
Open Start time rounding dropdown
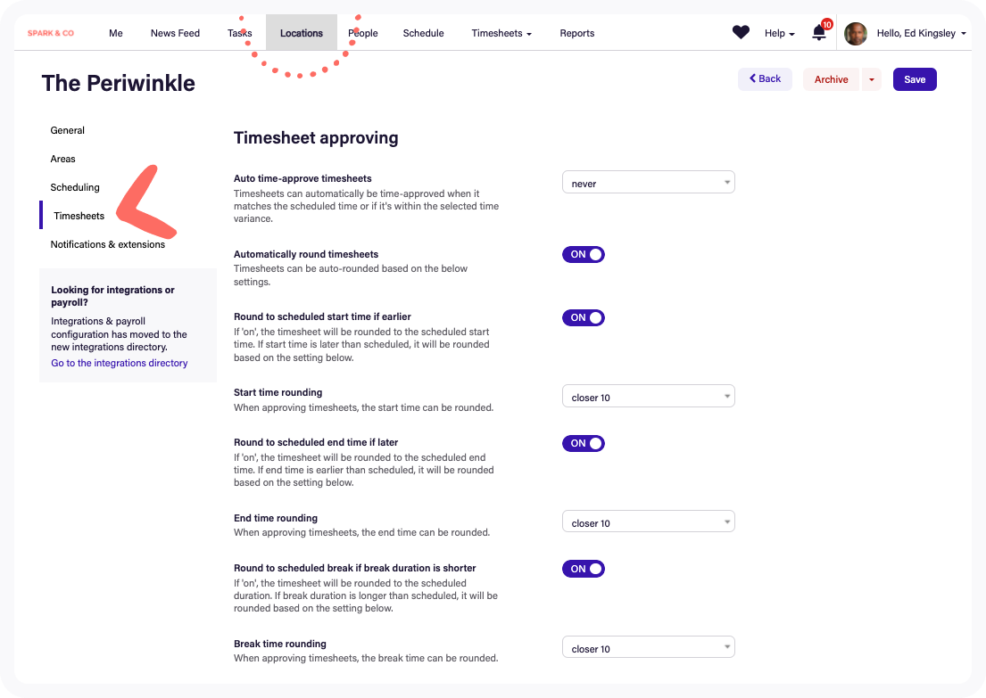649,397
